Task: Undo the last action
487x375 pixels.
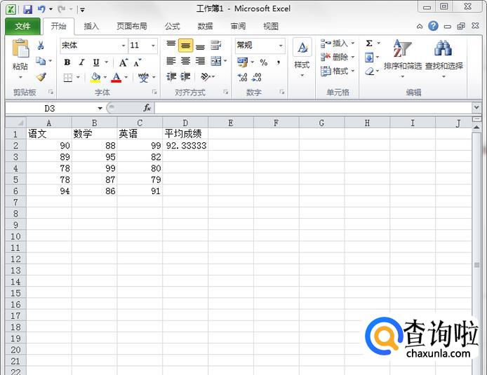Action: 41,9
